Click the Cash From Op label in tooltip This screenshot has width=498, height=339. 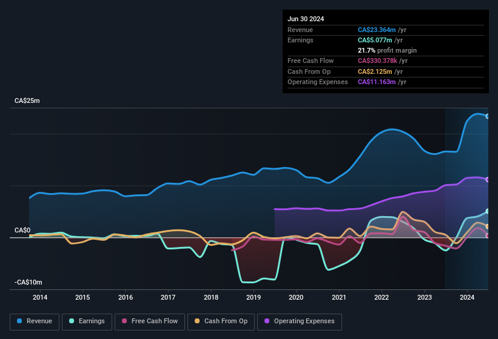[309, 71]
